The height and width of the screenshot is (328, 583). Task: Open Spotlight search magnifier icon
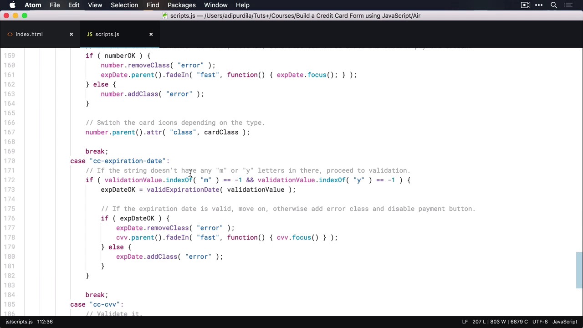(x=554, y=5)
